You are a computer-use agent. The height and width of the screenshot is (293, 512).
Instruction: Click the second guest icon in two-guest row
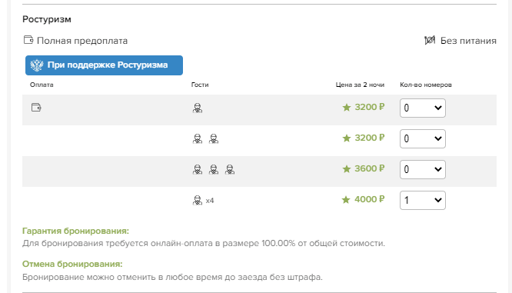click(x=214, y=138)
